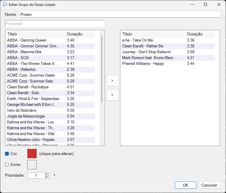Select Olivia Newton-John - Hopele... row
Screen dimensions: 226x193
pyautogui.click(x=50, y=140)
